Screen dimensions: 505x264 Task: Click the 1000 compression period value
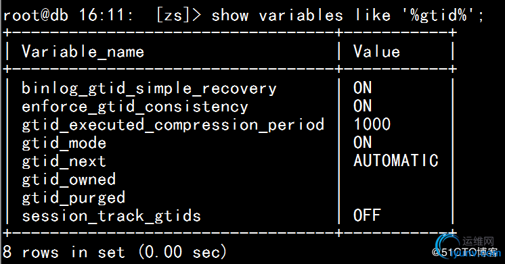coord(372,124)
